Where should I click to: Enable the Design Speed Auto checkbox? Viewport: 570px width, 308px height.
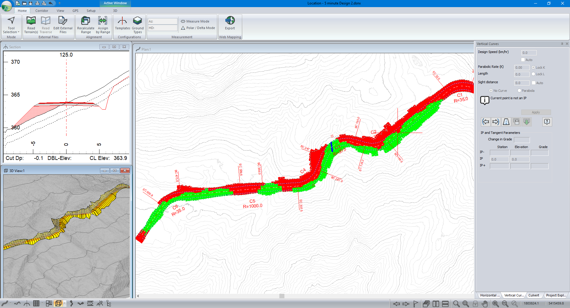point(523,60)
